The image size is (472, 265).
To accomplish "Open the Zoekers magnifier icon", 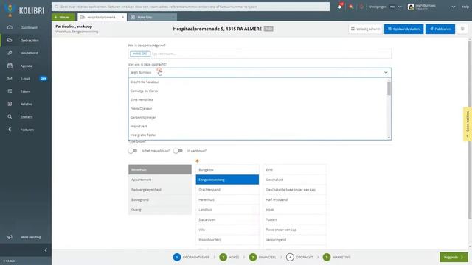I will tap(10, 116).
